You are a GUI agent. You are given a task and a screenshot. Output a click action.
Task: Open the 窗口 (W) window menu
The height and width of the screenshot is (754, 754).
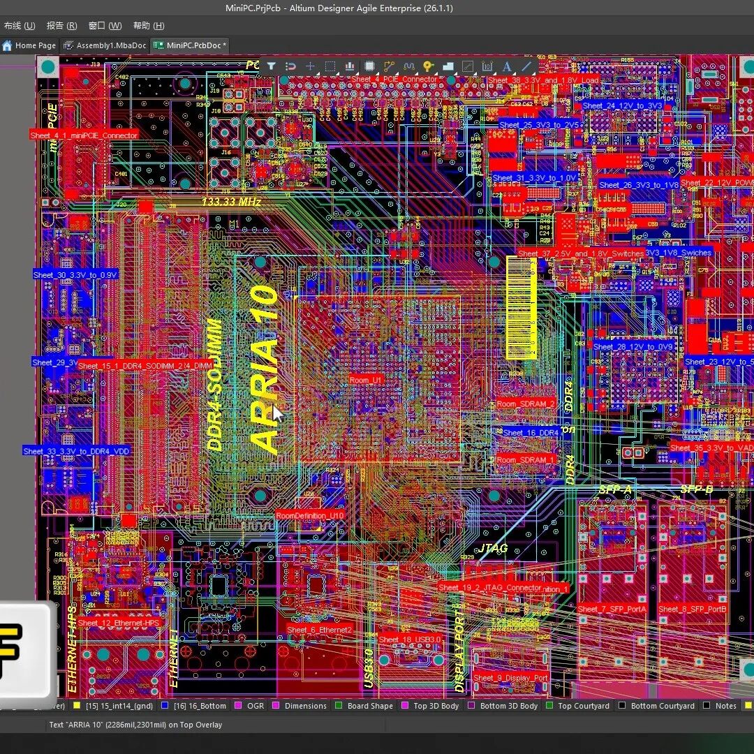click(105, 26)
